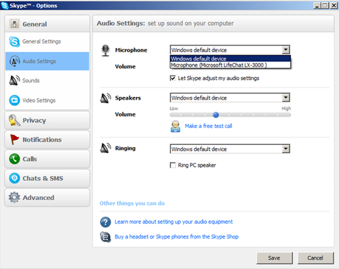Expand the Notifications section
This screenshot has height=269, width=339.
47,140
